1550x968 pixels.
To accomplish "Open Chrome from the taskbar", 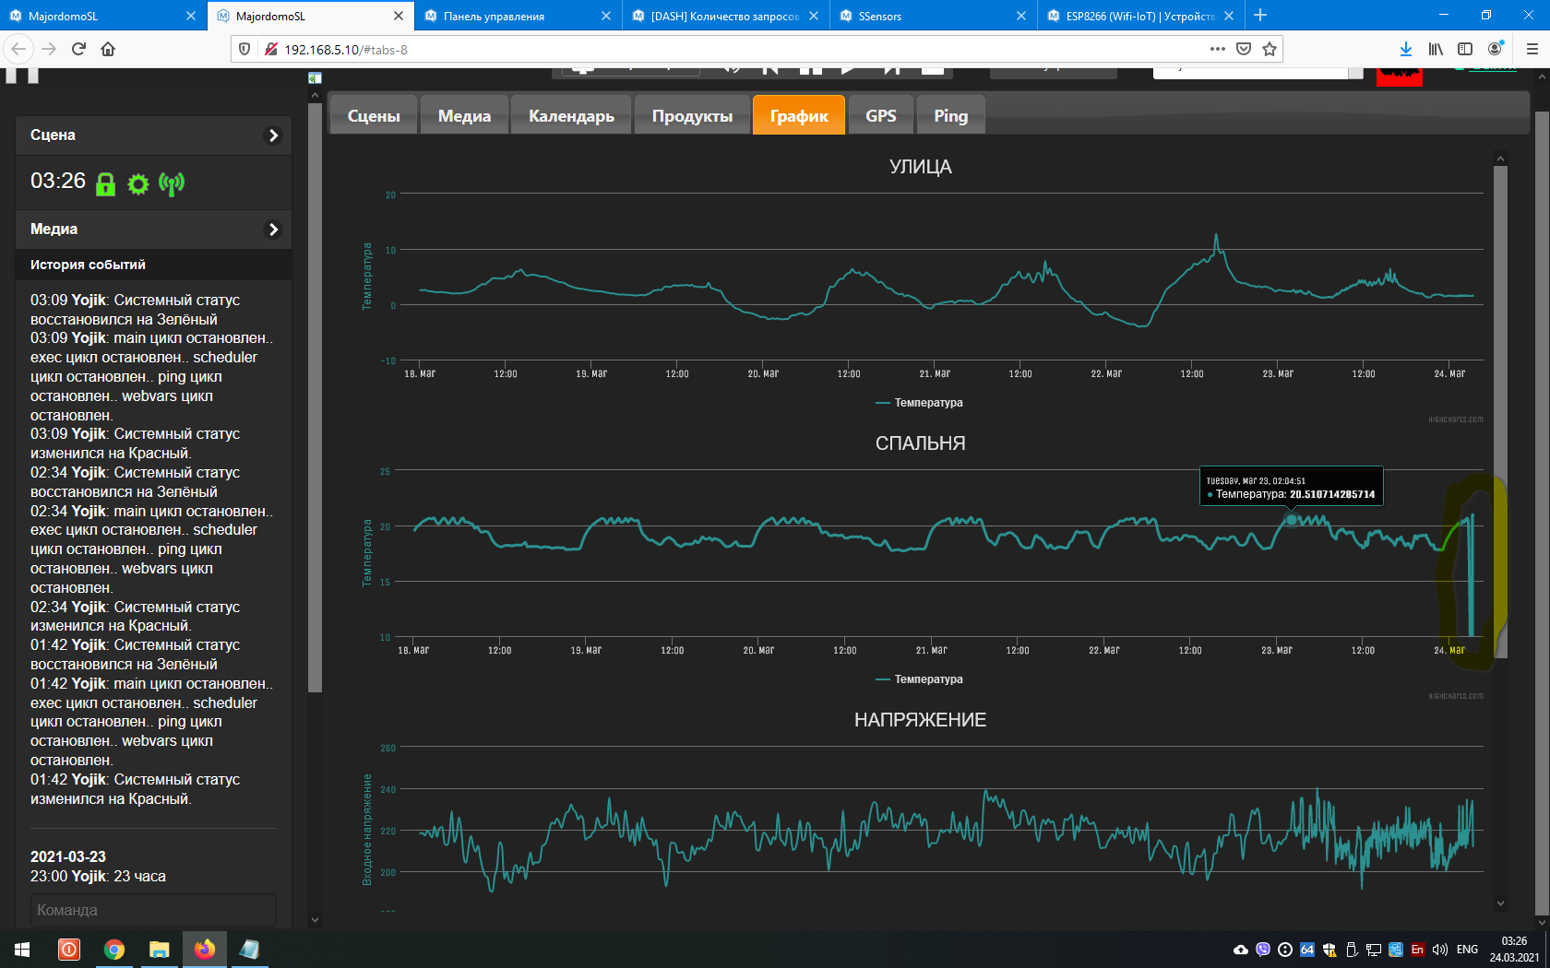I will pos(114,950).
